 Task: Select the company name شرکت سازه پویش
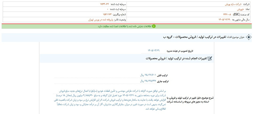(233, 4)
